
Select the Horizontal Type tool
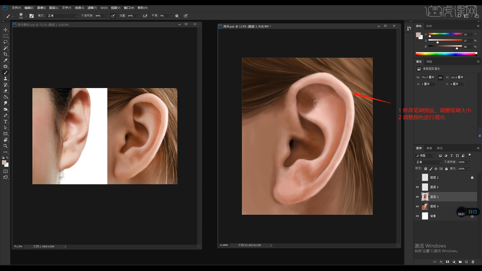6,122
